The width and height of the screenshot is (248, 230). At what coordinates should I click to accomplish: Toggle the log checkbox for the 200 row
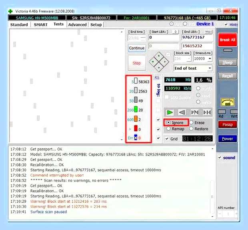(158, 110)
